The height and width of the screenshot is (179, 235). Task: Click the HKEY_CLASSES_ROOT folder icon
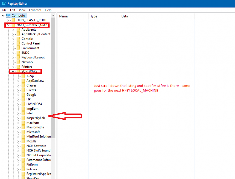tap(13, 20)
